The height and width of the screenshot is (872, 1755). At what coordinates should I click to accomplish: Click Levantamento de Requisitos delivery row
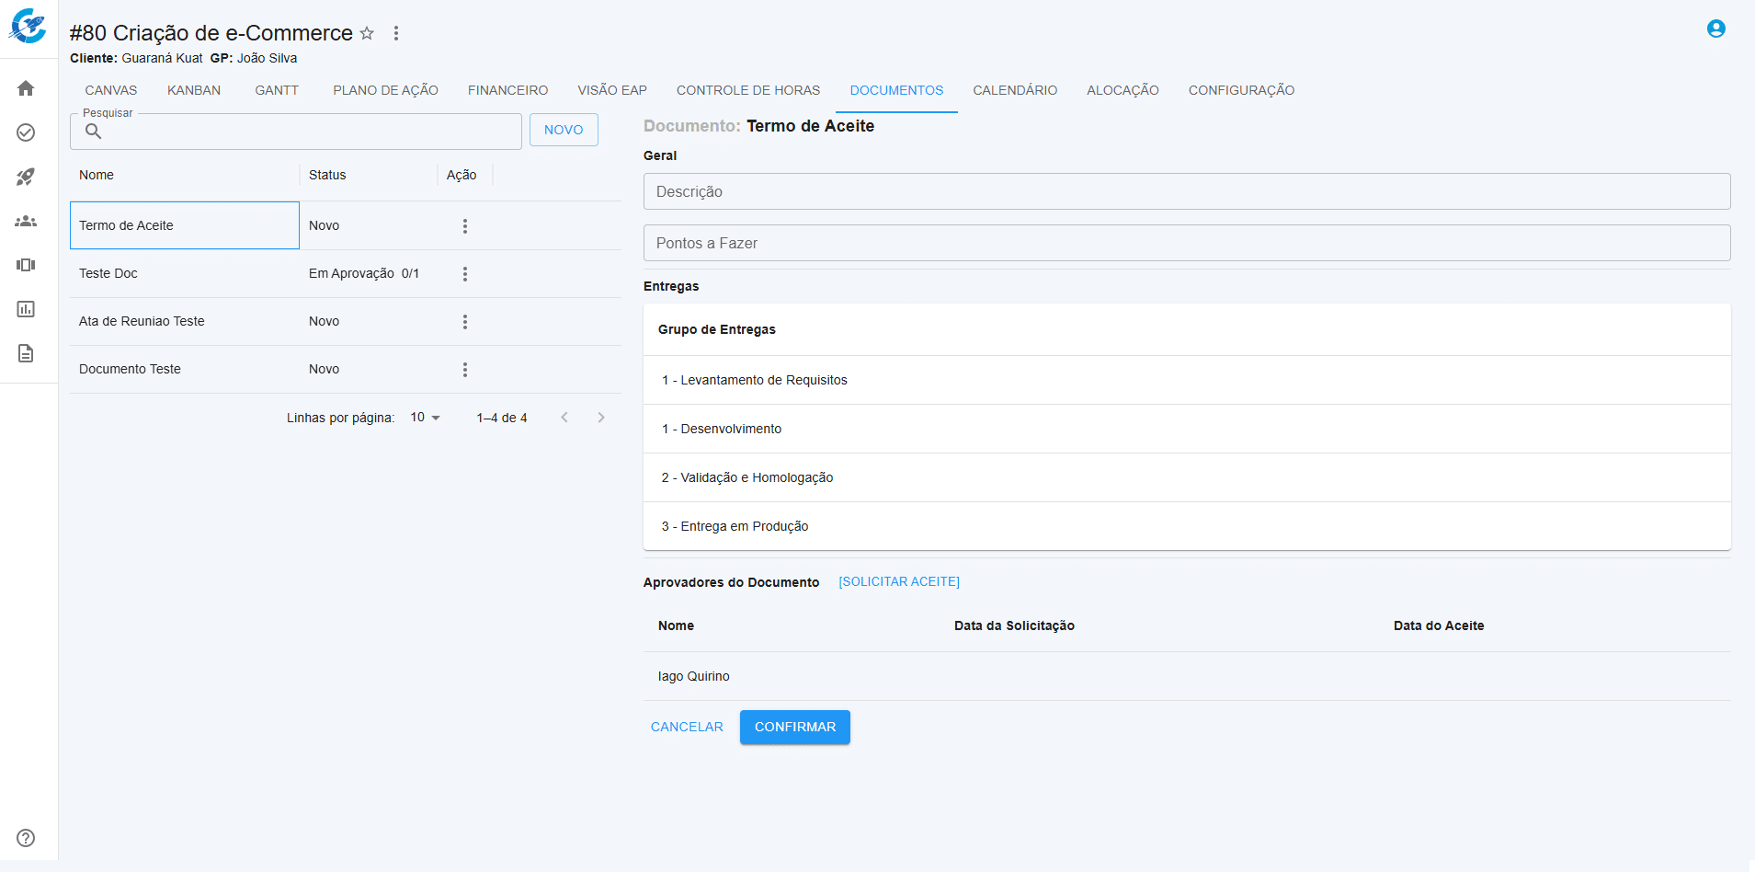pos(1187,380)
